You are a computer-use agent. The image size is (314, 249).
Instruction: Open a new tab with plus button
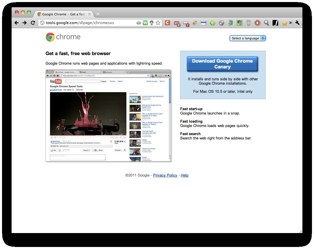[98, 14]
